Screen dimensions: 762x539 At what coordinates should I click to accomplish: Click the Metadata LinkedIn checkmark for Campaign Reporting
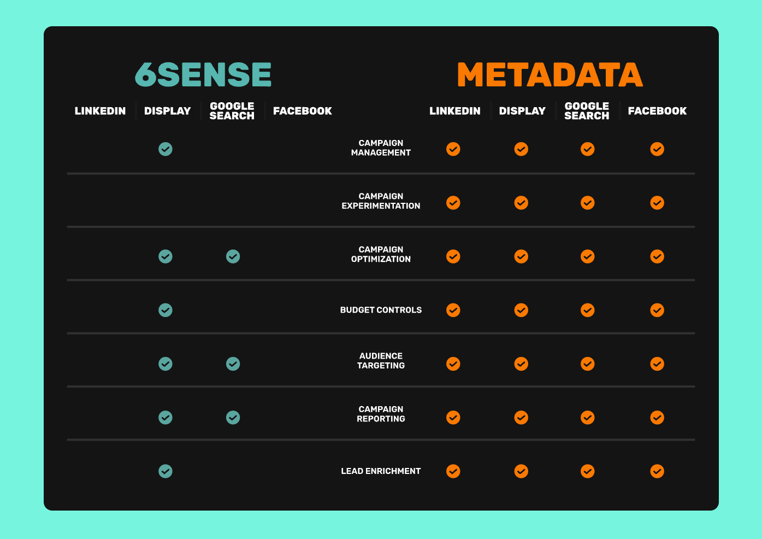453,417
